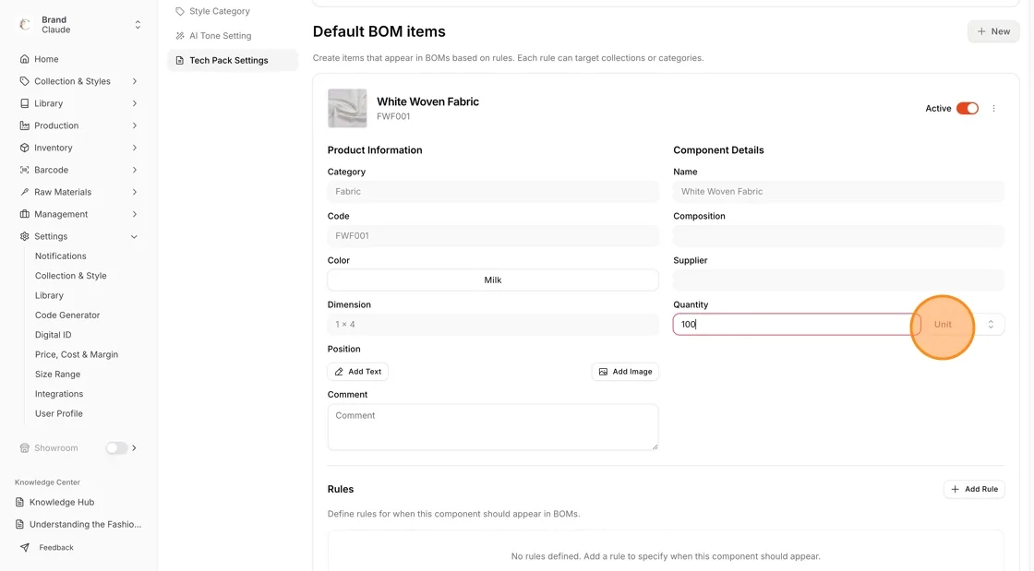Click the Production chart icon
The height and width of the screenshot is (571, 1034).
(24, 125)
